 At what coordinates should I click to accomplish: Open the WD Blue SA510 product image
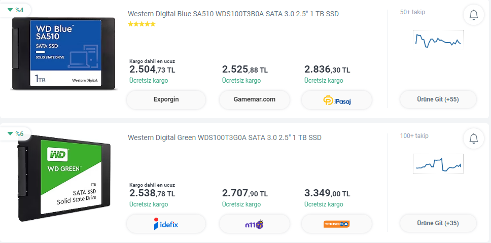coord(63,54)
